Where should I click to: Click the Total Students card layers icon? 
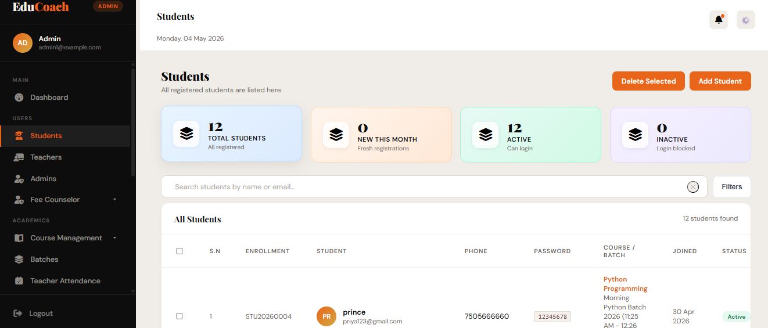186,134
